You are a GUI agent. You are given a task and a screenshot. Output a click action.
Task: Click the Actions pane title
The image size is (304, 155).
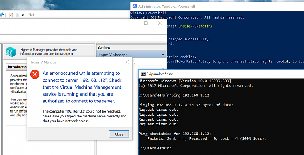click(x=104, y=48)
